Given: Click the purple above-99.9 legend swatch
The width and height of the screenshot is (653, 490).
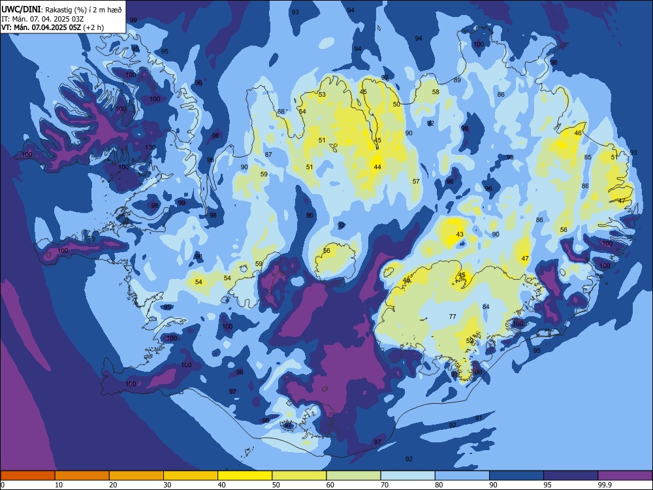Looking at the screenshot, I should (x=625, y=476).
